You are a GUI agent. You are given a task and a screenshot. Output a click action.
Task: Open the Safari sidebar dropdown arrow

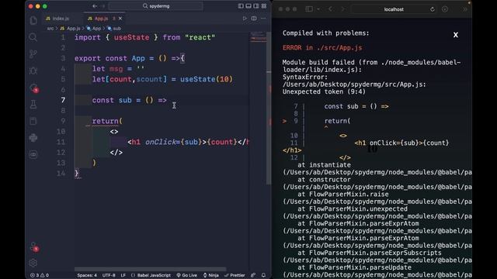[318, 9]
